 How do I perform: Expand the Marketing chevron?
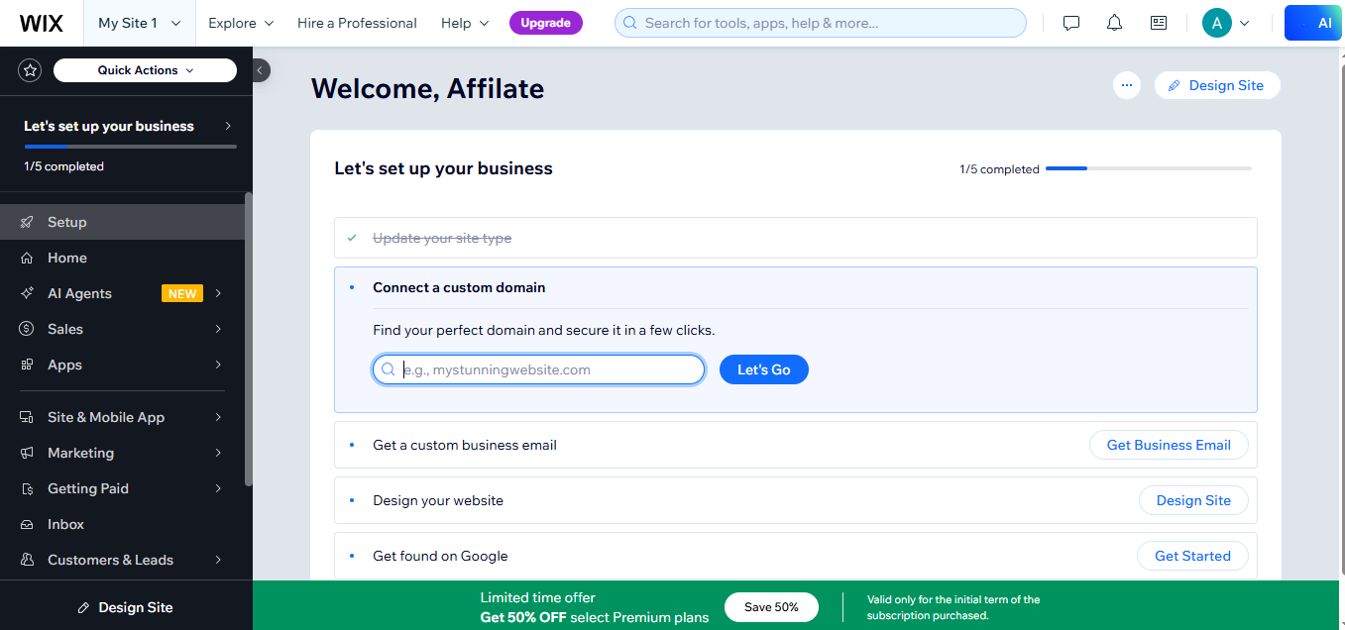click(218, 453)
